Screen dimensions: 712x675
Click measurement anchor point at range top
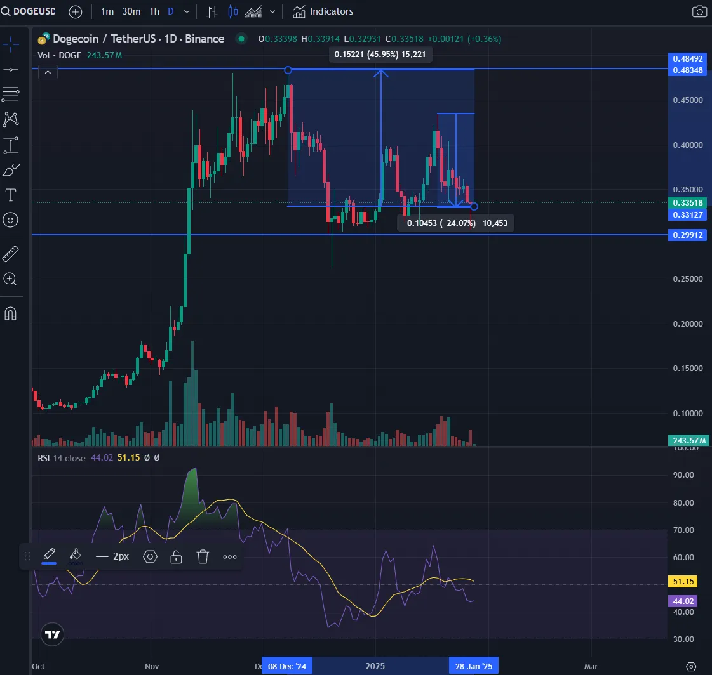click(288, 70)
